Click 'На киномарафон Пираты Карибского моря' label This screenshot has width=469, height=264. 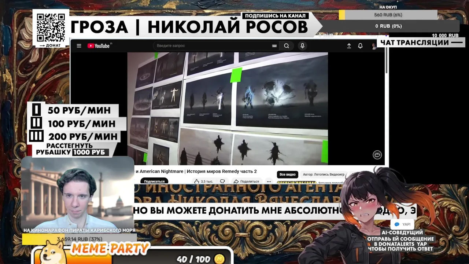click(x=80, y=230)
